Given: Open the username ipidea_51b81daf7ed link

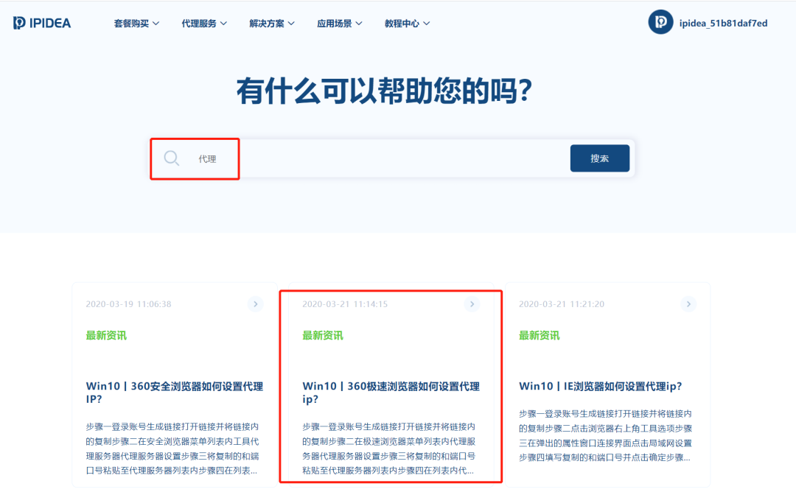Looking at the screenshot, I should pos(724,24).
